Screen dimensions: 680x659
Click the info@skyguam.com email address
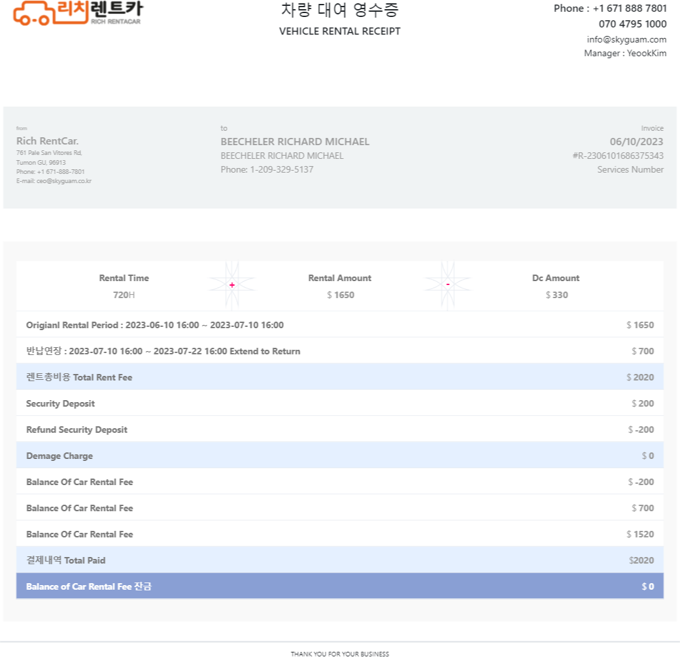626,39
